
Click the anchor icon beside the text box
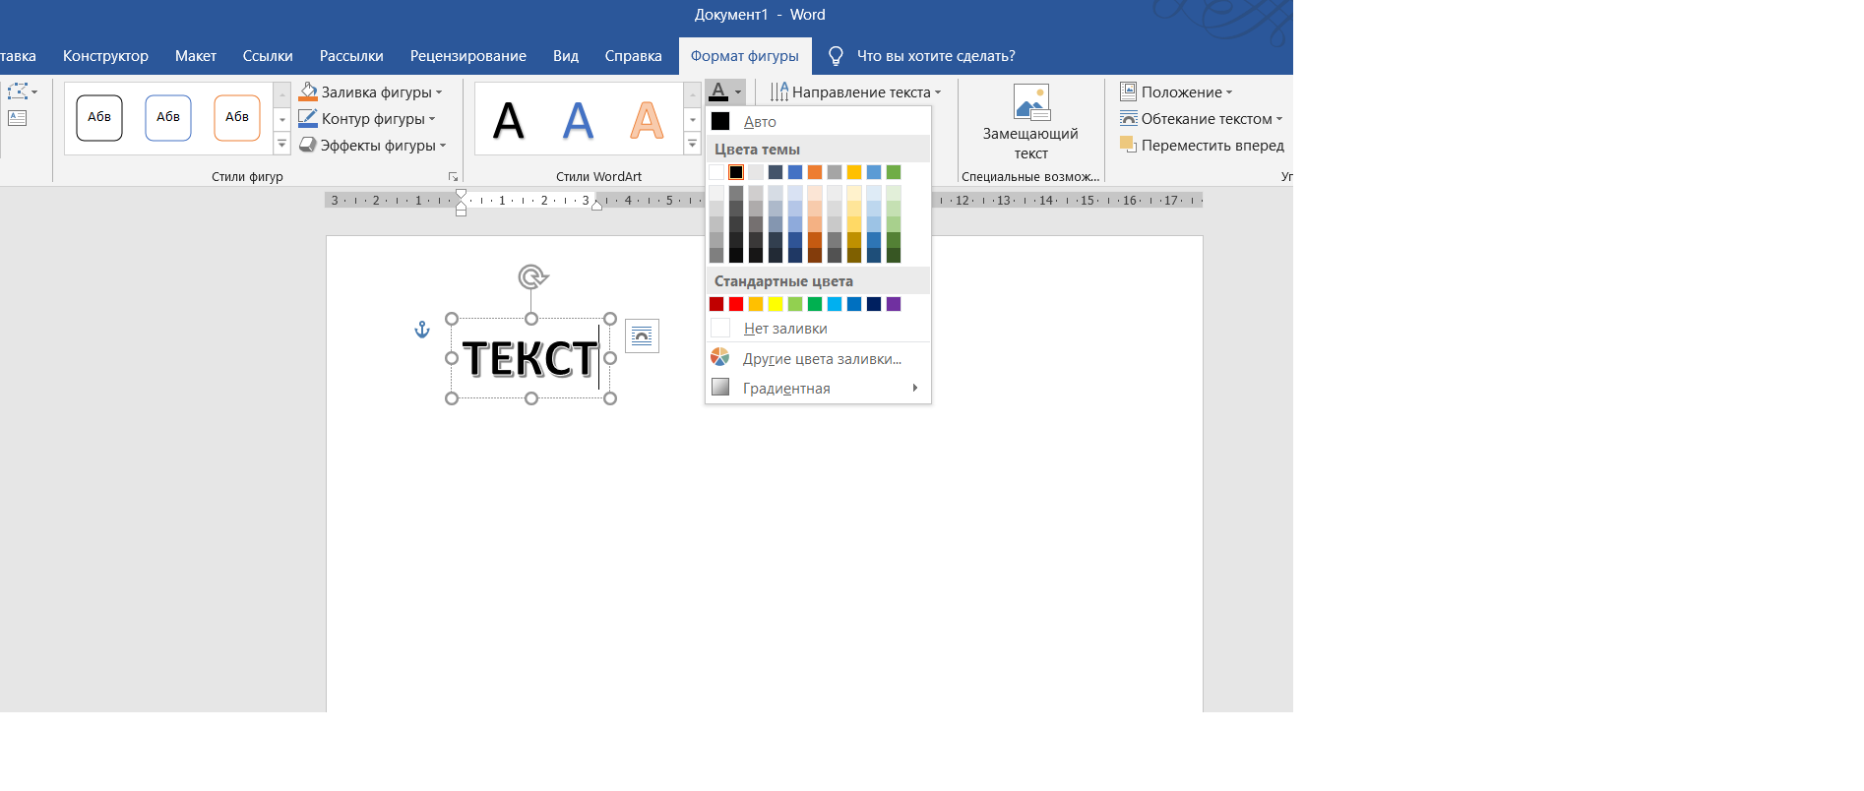422,330
